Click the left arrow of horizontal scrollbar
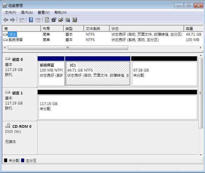205x173 pixels. click(5, 48)
